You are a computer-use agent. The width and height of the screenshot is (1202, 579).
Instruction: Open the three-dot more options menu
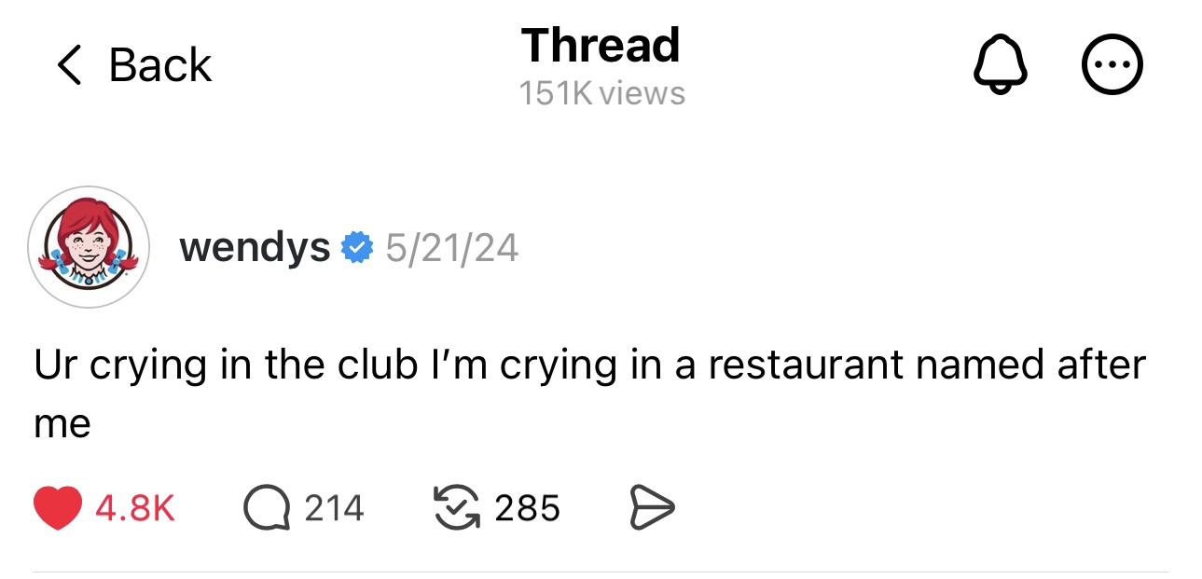1112,65
